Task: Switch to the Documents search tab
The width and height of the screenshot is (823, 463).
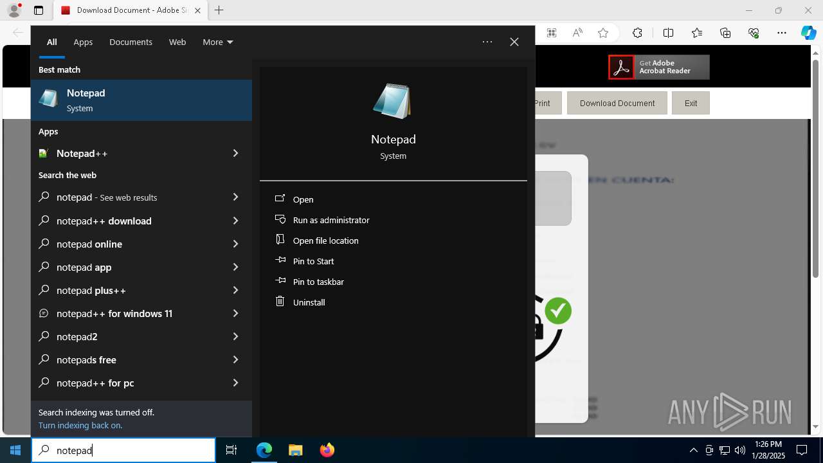Action: pyautogui.click(x=131, y=42)
